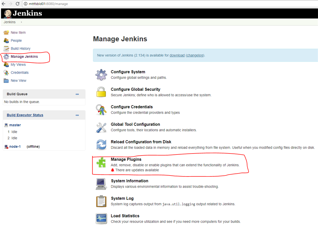This screenshot has width=318, height=226.
Task: Open New View in sidebar
Action: (x=18, y=80)
